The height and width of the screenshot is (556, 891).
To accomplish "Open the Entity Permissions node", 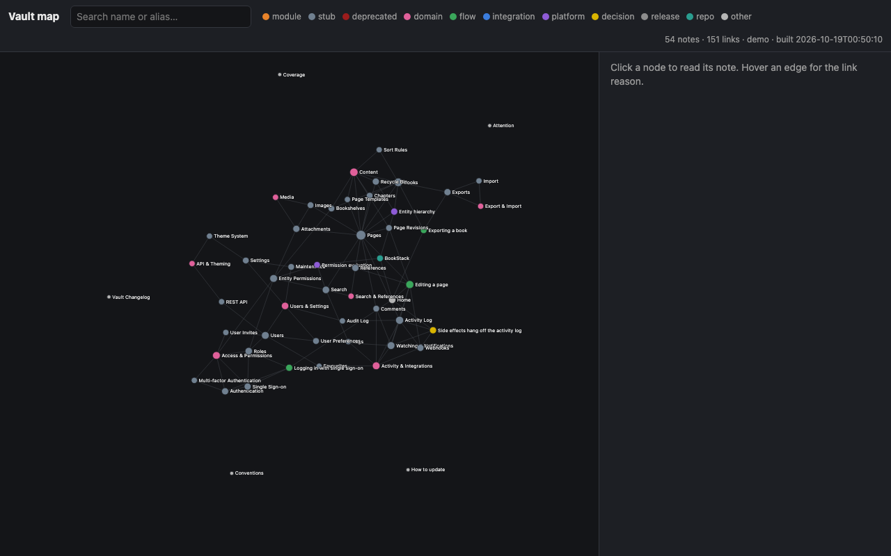I will click(274, 279).
